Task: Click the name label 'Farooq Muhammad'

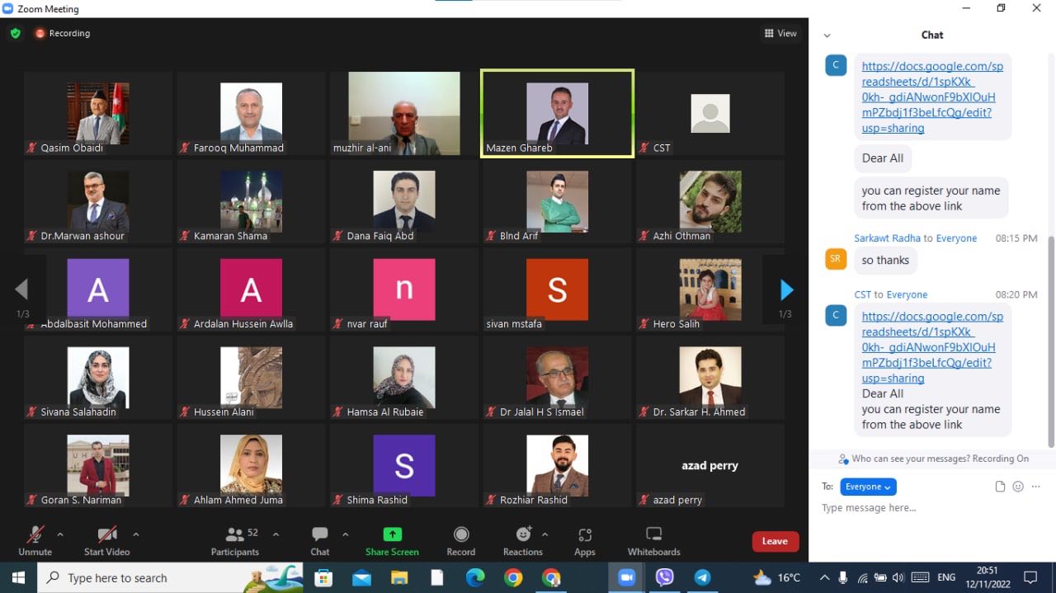Action: pyautogui.click(x=238, y=148)
